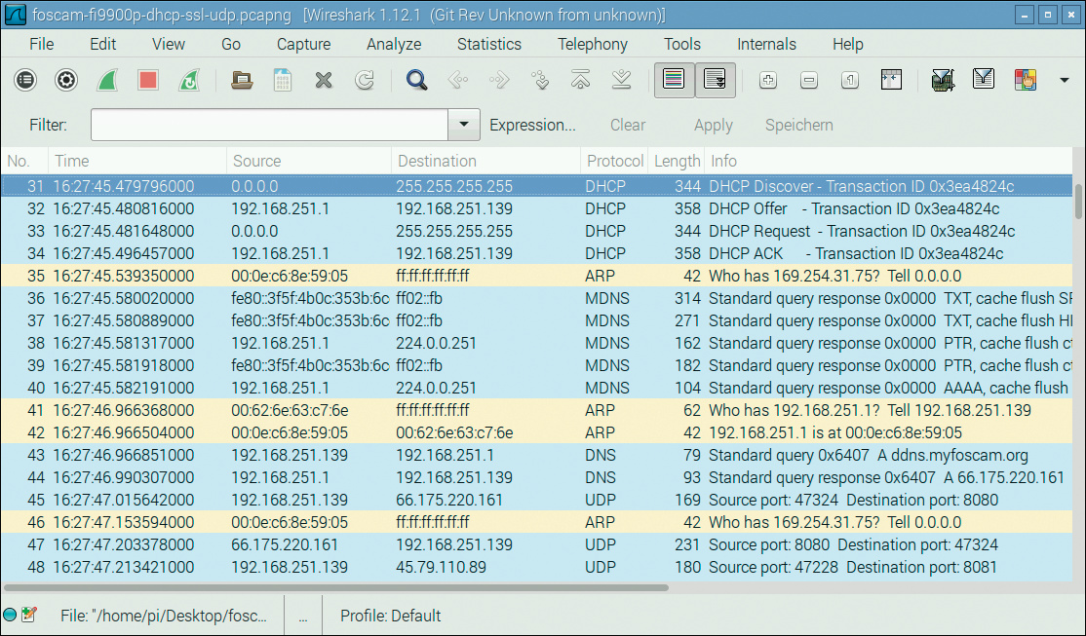Viewport: 1086px width, 636px height.
Task: Click the Expression... button
Action: click(532, 125)
